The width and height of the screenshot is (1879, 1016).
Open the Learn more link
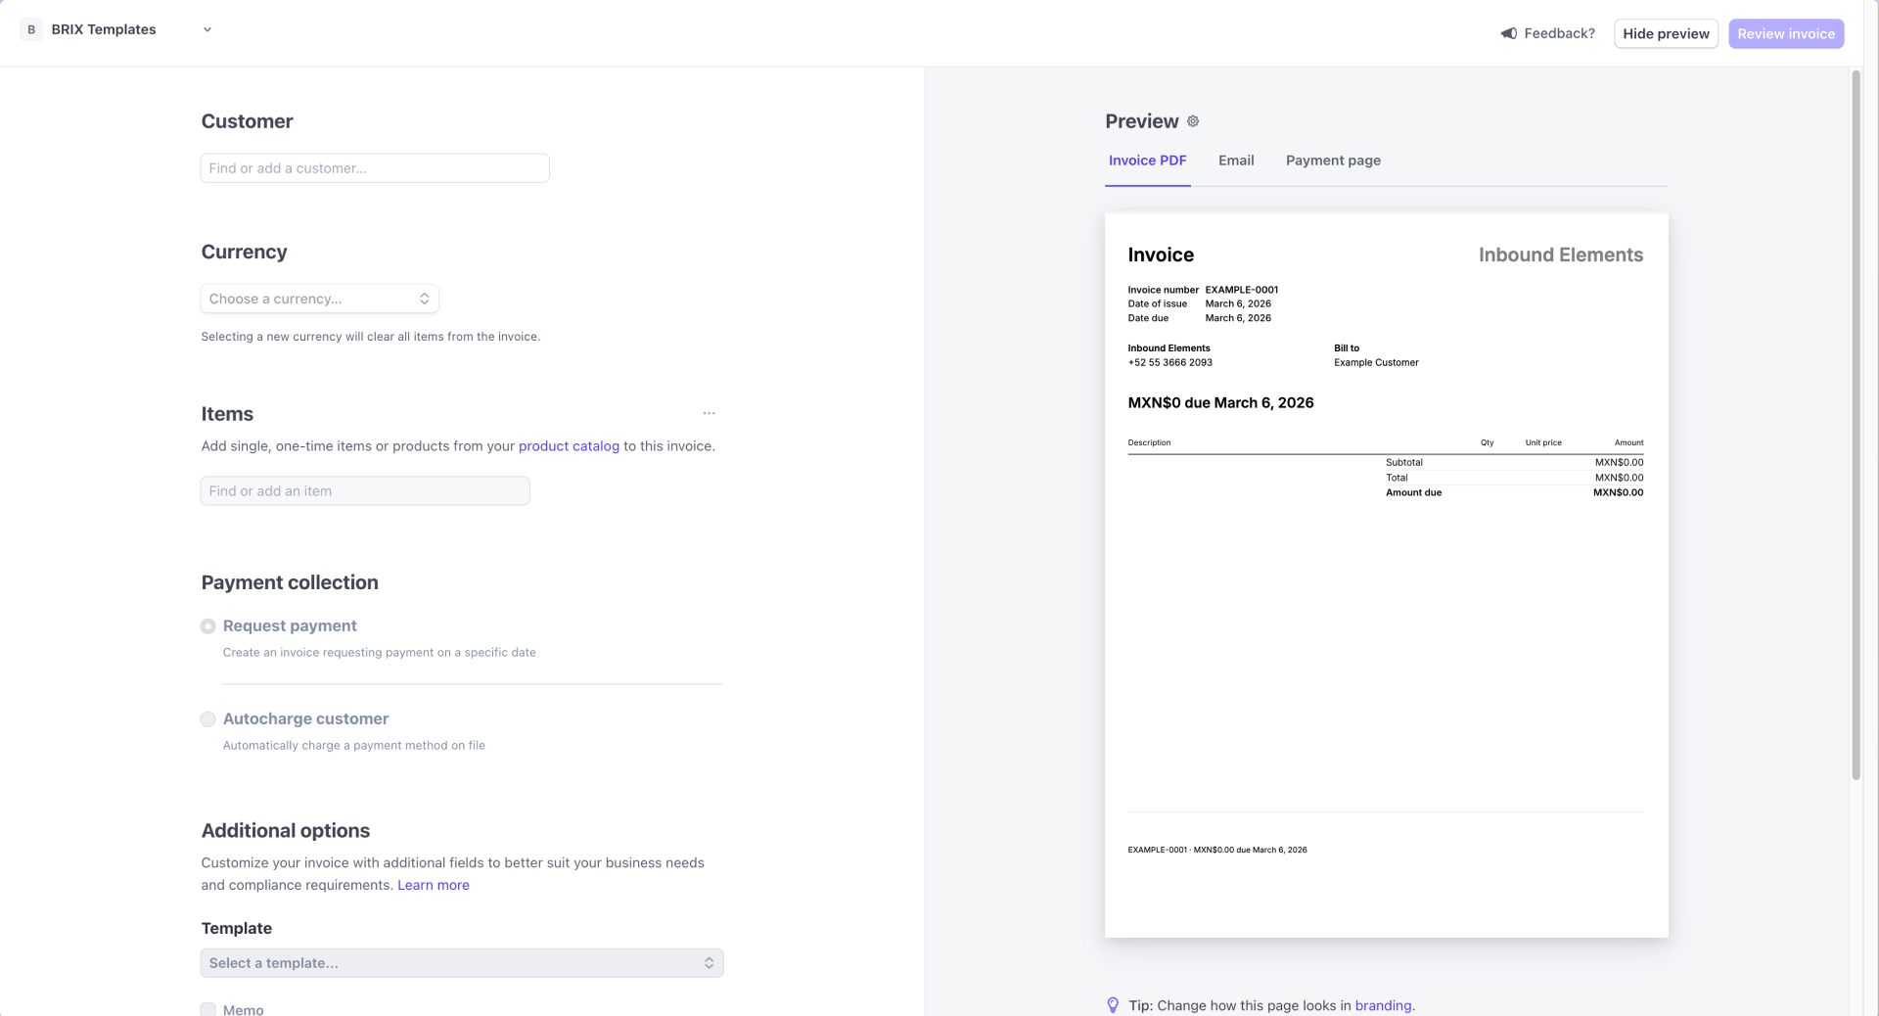[x=434, y=885]
